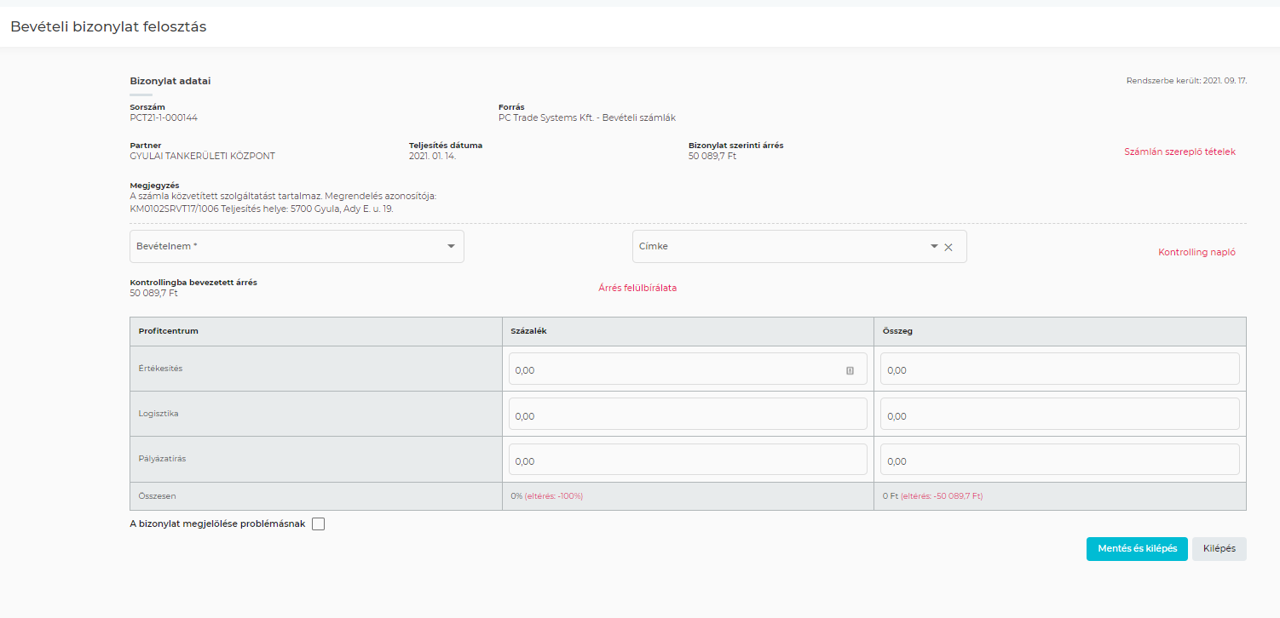Tick the 'A bizonylat megjelölése problémásnak' checkbox

319,524
